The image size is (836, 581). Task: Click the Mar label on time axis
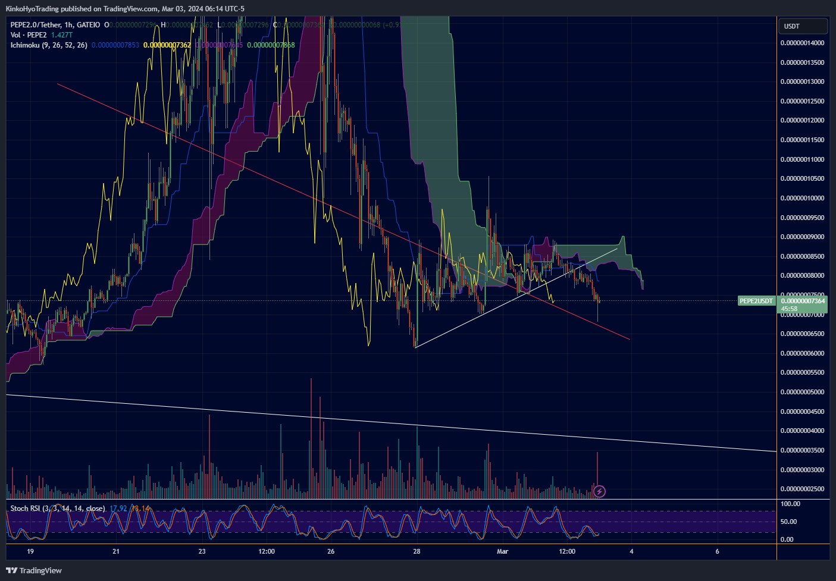[x=503, y=551]
